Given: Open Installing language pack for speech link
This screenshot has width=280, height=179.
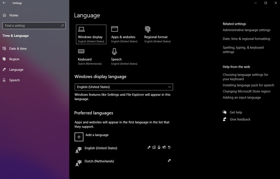Looking at the screenshot, I should pos(248,85).
